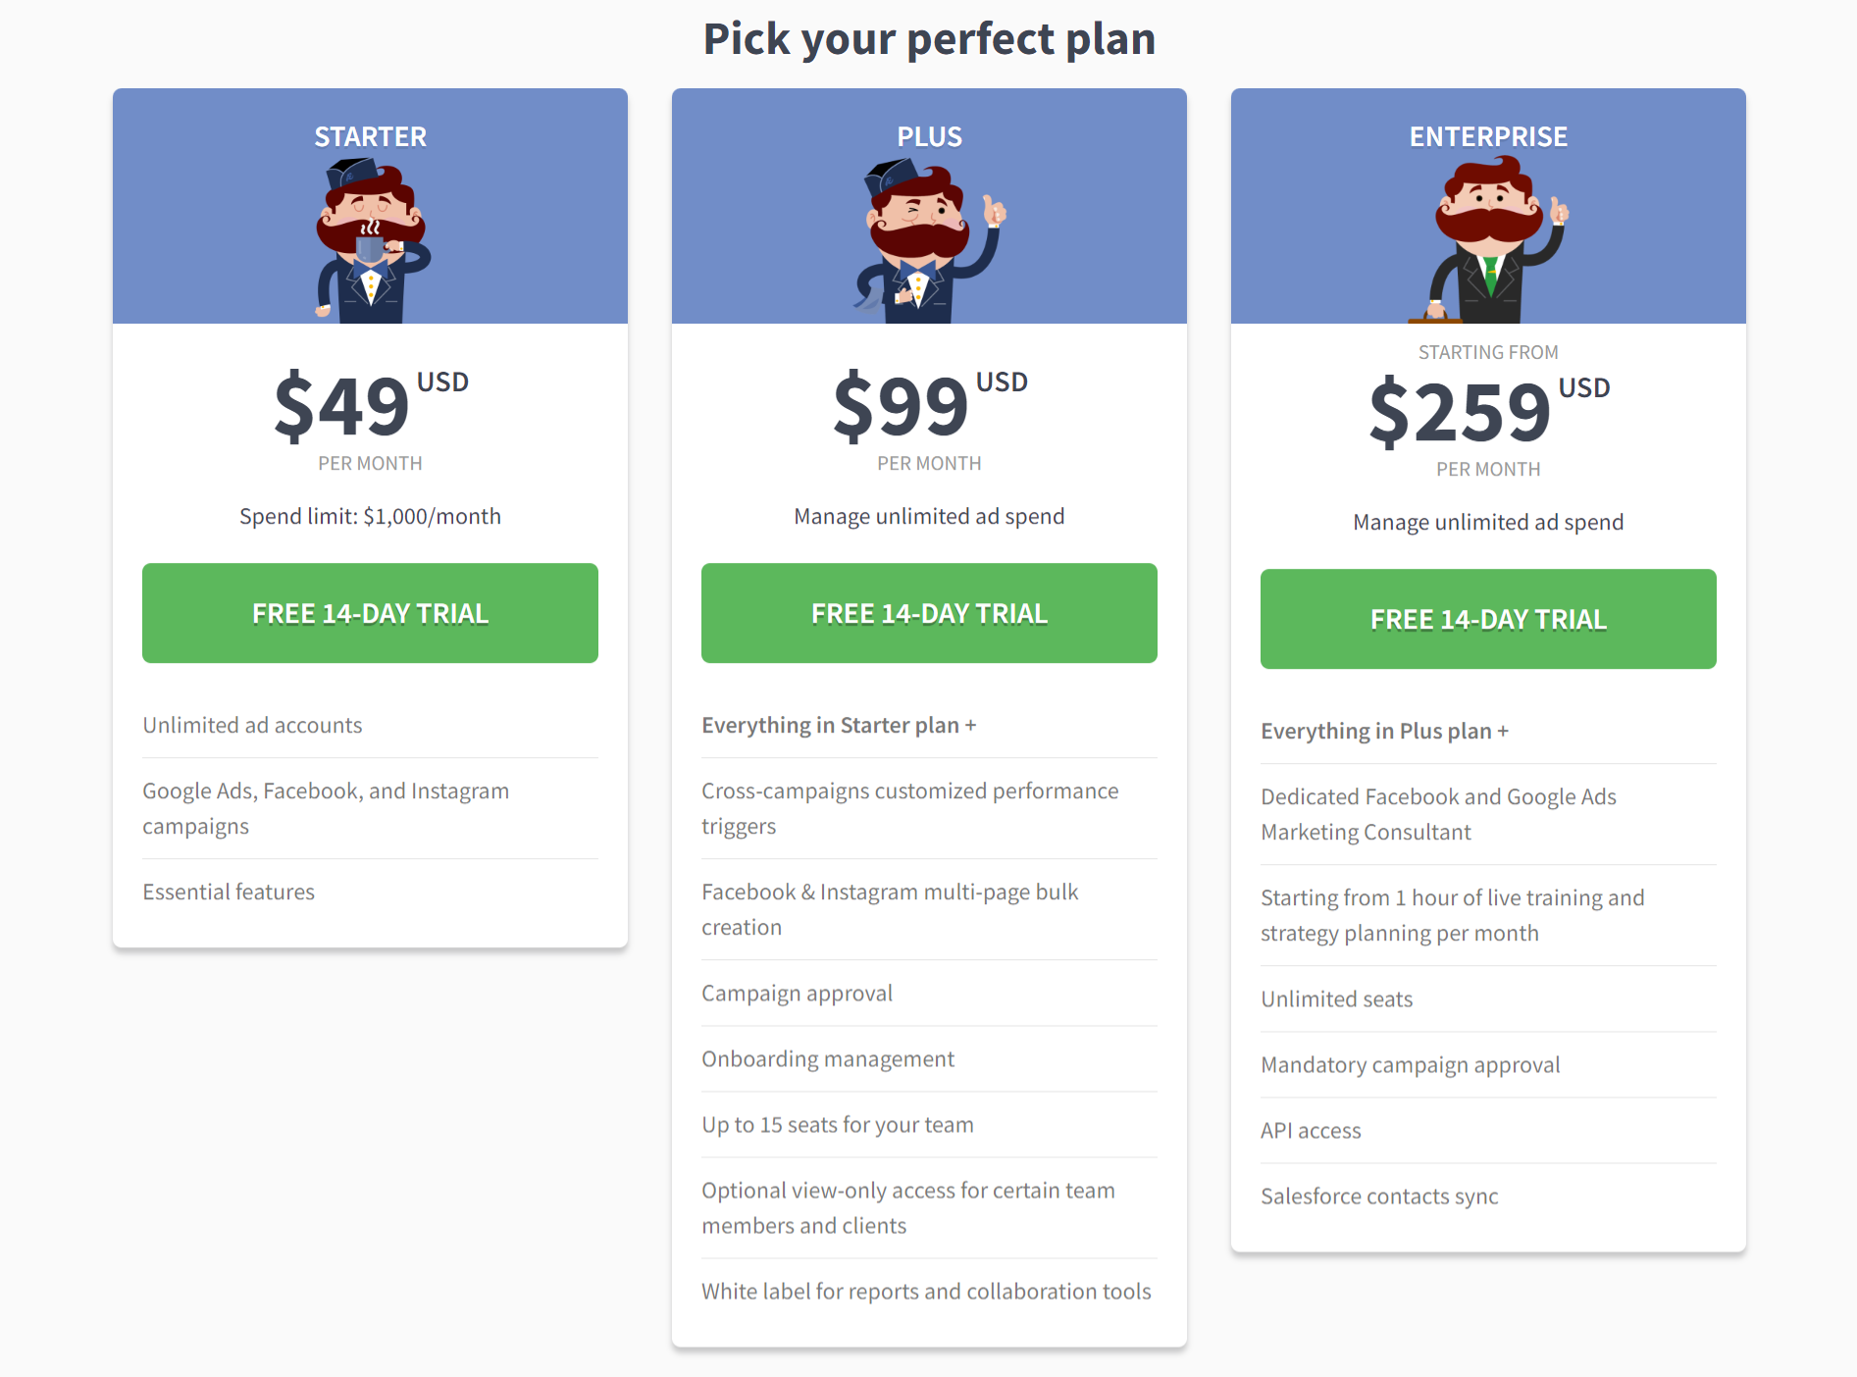Image resolution: width=1857 pixels, height=1377 pixels.
Task: Select 'Unlimited ad accounts' feature text
Action: [252, 725]
